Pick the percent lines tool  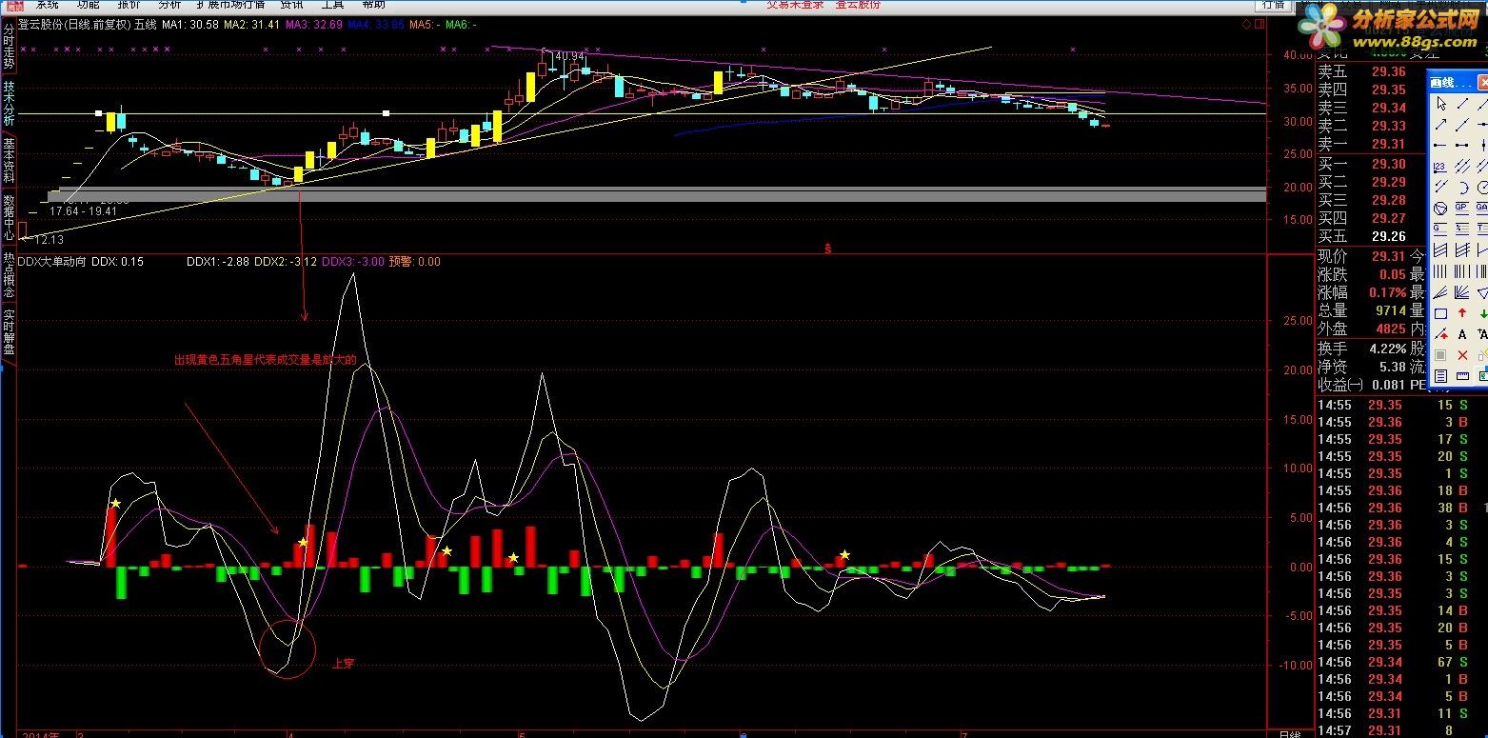pyautogui.click(x=1462, y=228)
